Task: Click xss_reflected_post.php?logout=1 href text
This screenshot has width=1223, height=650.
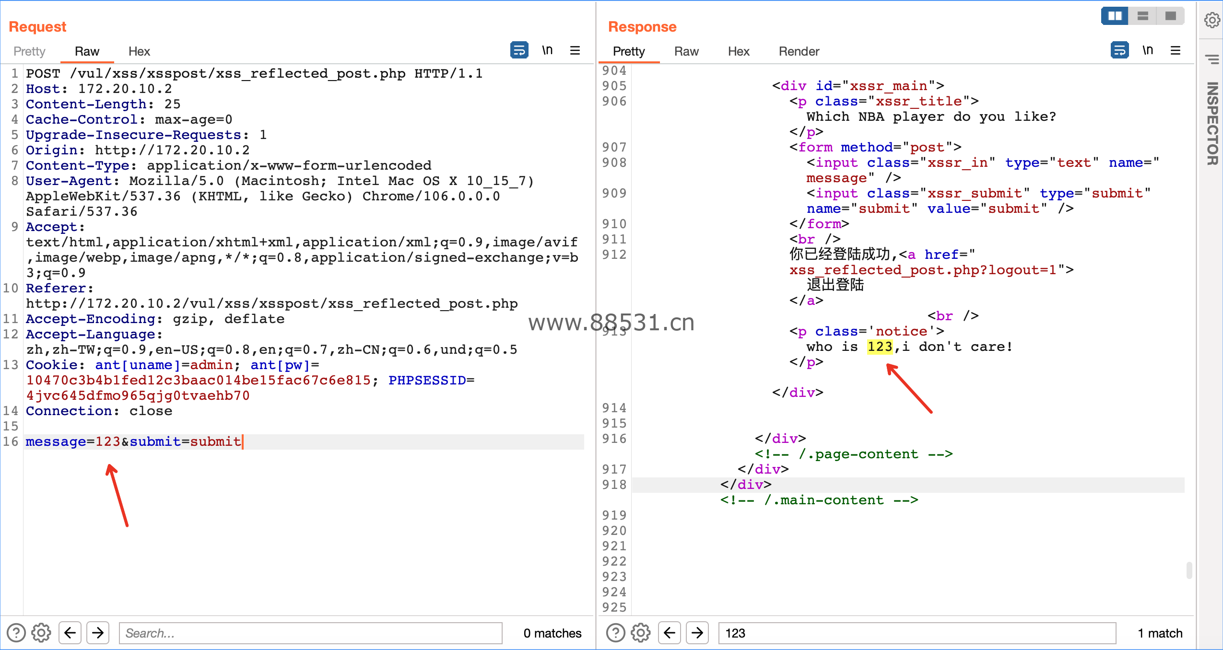Action: [x=923, y=270]
